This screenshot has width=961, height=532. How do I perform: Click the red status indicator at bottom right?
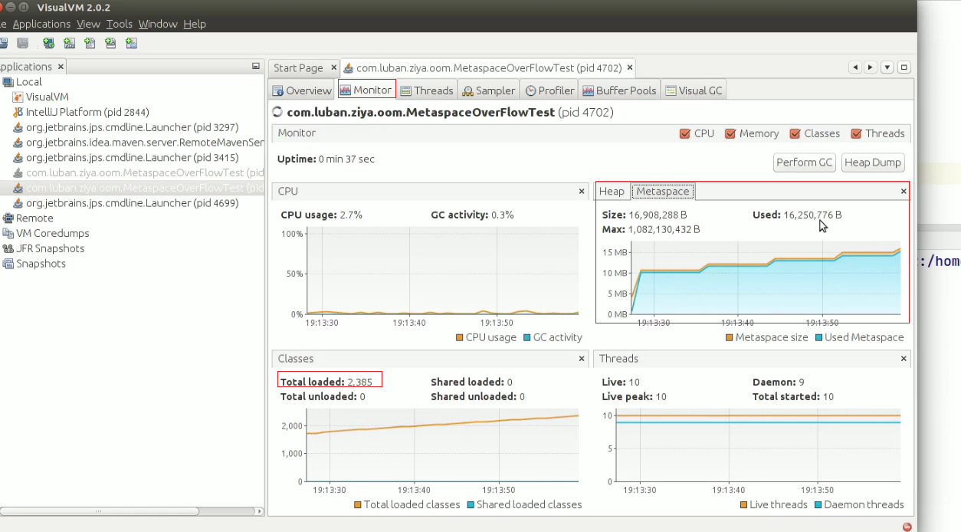click(907, 527)
